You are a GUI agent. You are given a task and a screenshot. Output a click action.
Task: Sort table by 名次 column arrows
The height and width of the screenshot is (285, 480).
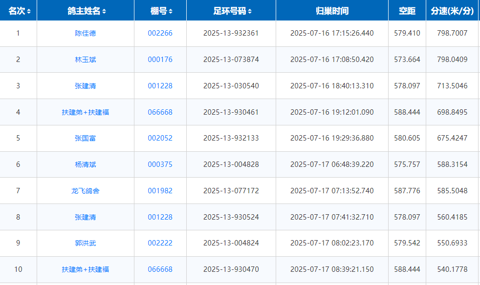pyautogui.click(x=29, y=11)
